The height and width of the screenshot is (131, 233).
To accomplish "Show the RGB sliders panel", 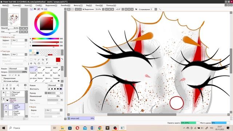I will click(x=35, y=9).
